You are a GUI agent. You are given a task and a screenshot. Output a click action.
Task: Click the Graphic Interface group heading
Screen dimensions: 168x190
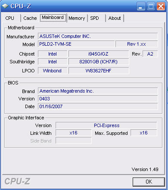point(26,118)
